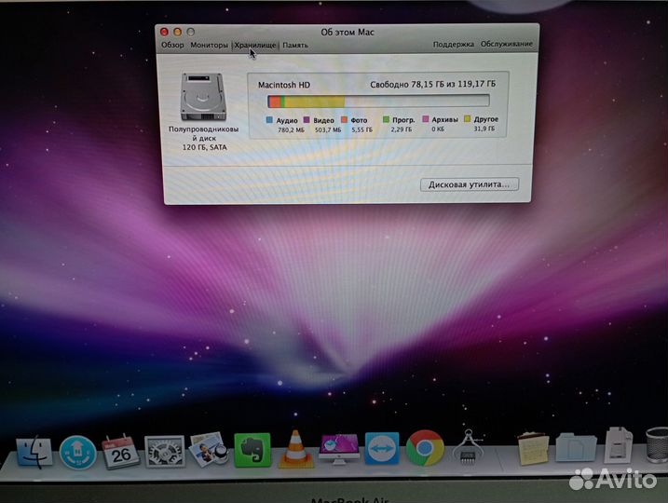Click the hard drive icon in storage pane
Image resolution: width=668 pixels, height=503 pixels.
[x=203, y=97]
